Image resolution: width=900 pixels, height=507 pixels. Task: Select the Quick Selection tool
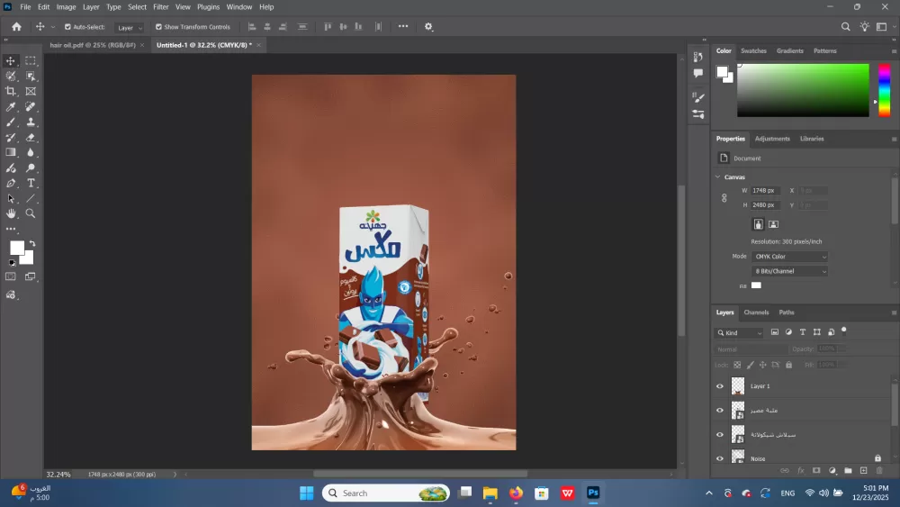pos(10,76)
